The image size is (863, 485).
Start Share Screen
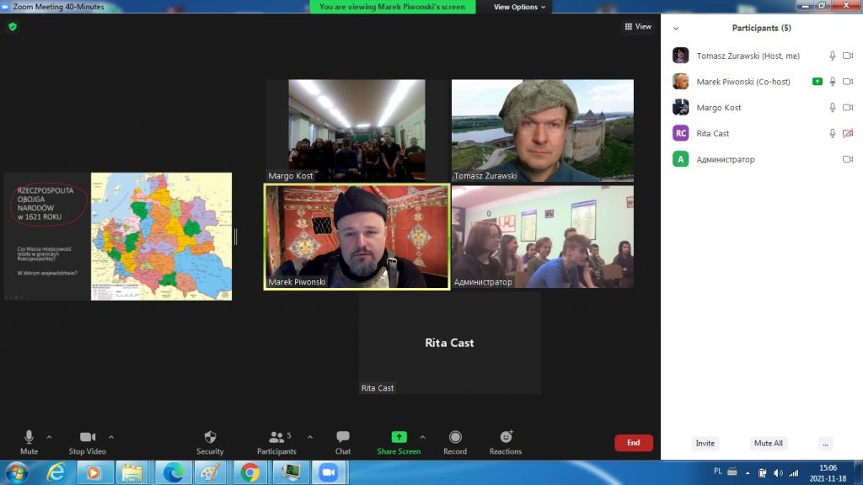point(399,441)
